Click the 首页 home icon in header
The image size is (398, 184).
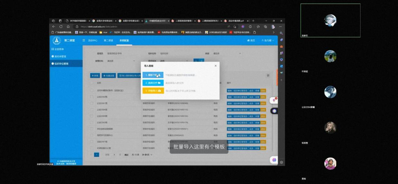click(x=251, y=41)
